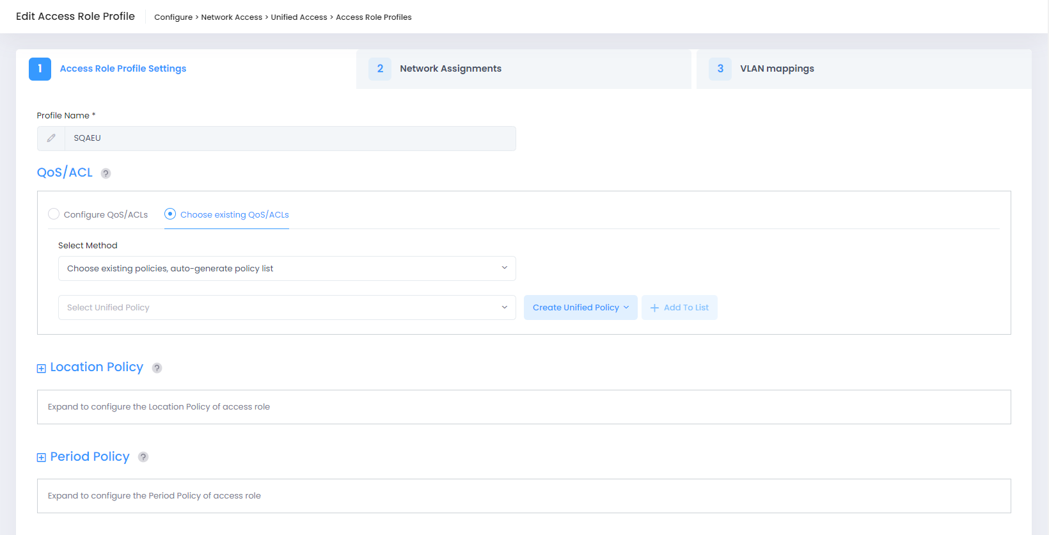Click the Period Policy help icon
Viewport: 1049px width, 535px height.
point(143,457)
